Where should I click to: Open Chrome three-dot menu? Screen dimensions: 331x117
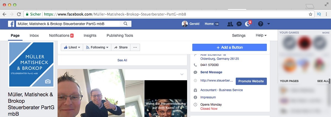pos(326,14)
